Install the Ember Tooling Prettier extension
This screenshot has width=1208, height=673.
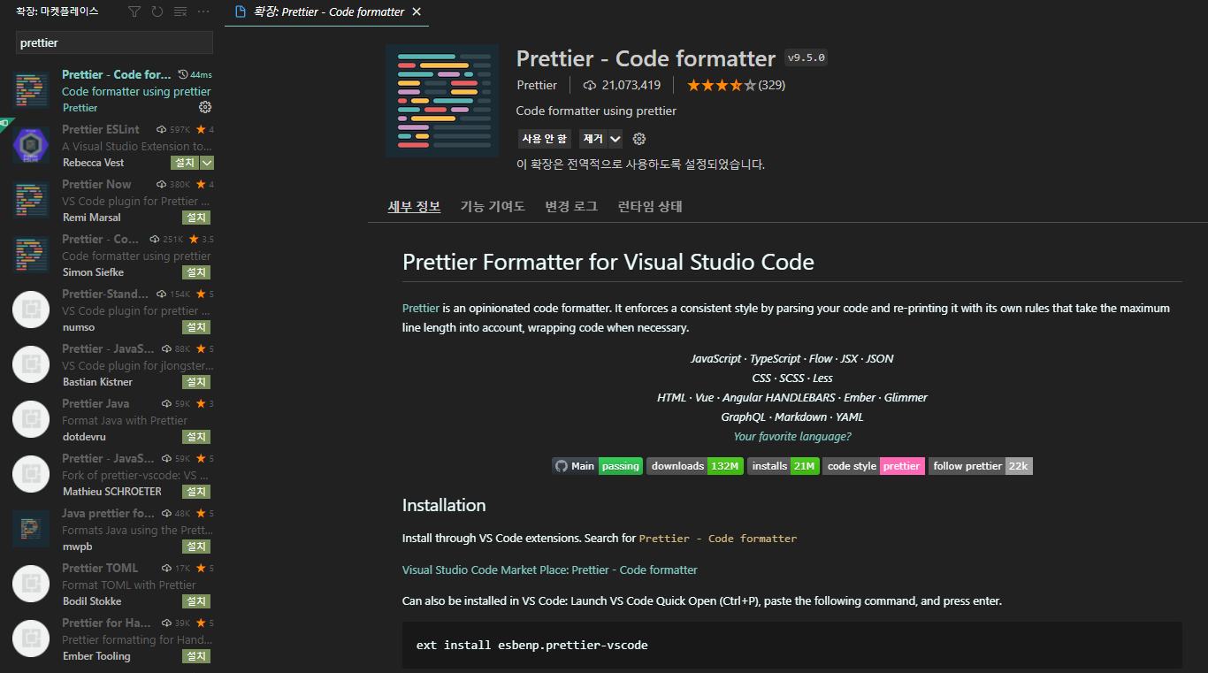coord(196,656)
